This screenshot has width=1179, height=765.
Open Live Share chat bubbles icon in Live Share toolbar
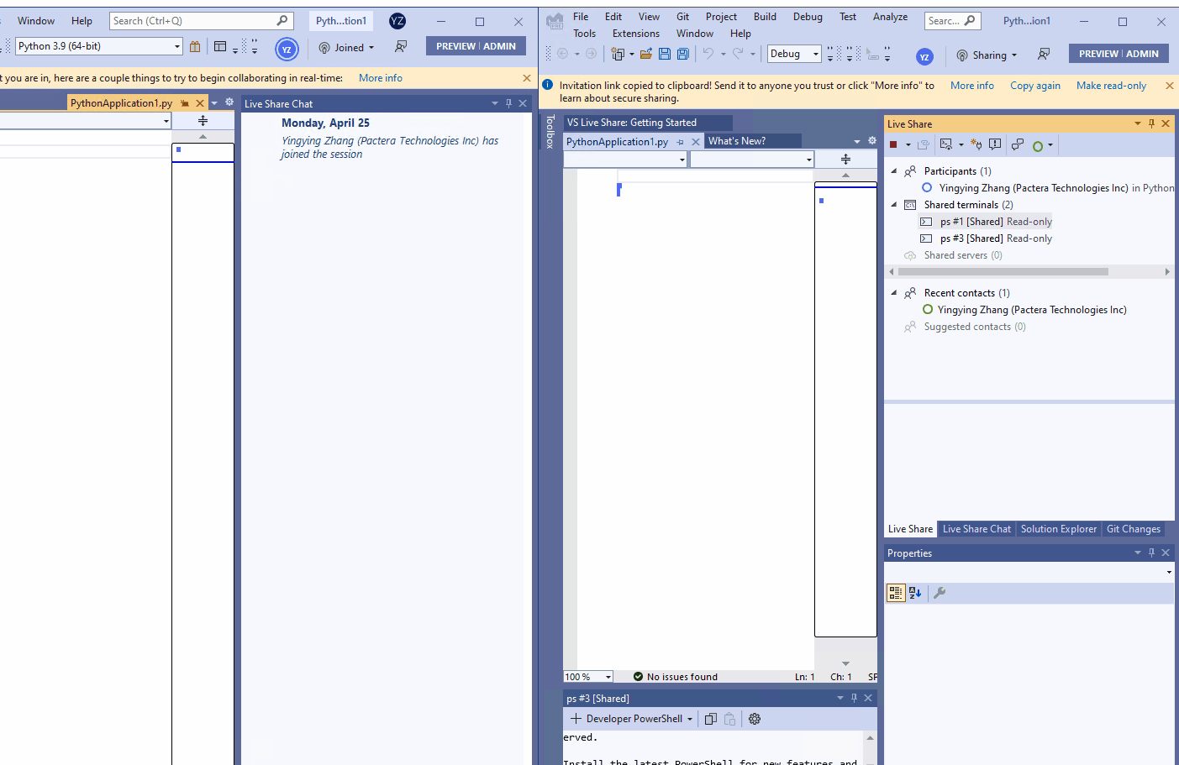click(1017, 144)
